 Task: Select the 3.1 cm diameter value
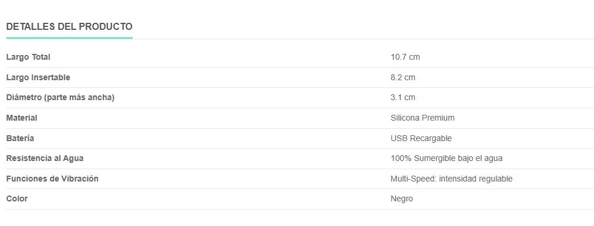[x=403, y=98]
